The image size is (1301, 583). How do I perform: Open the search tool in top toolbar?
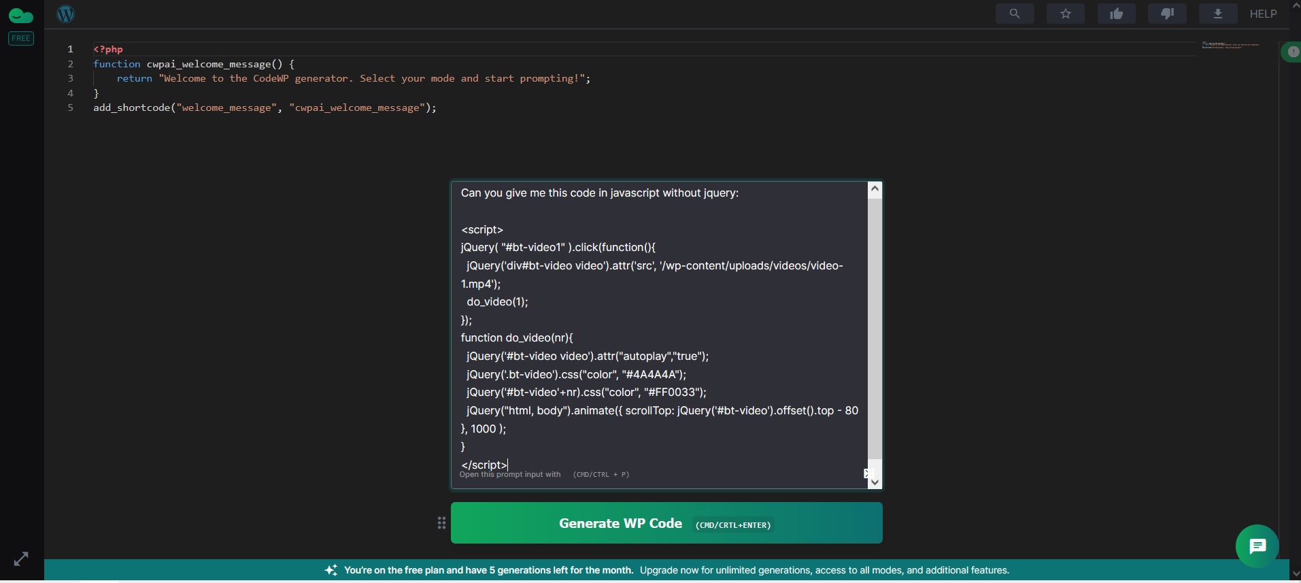click(x=1015, y=14)
